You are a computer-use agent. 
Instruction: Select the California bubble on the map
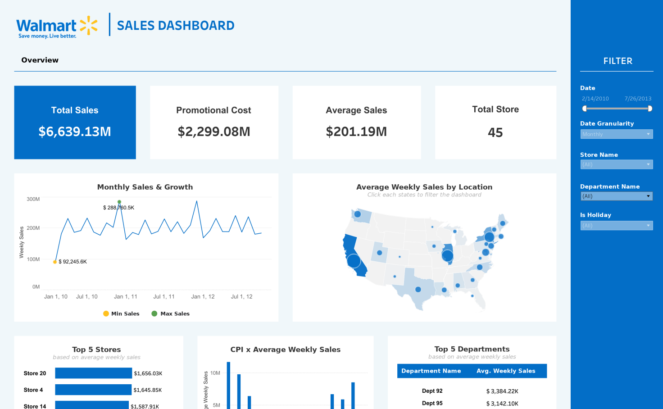click(354, 261)
